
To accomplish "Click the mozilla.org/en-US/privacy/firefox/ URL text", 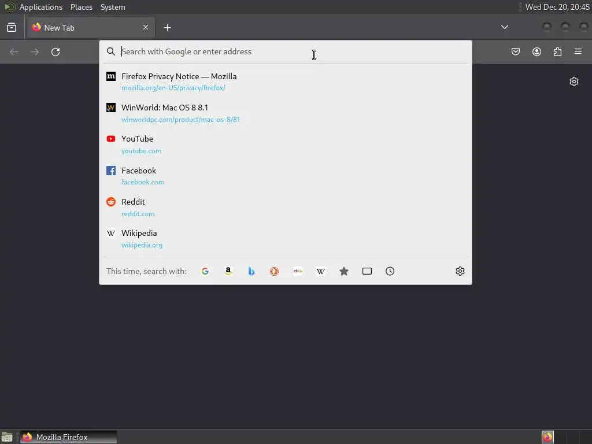I will pyautogui.click(x=173, y=88).
